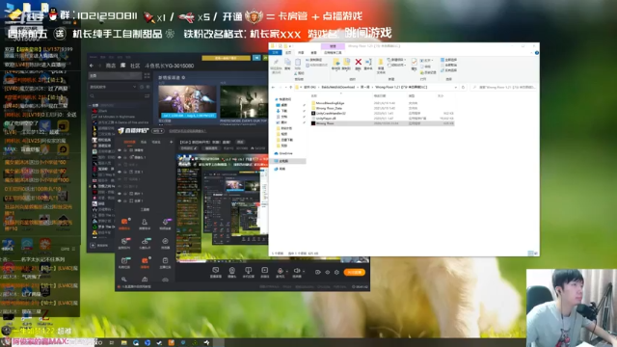Click the speaker icon in streaming toolbar
The image size is (617, 347).
coord(297,271)
